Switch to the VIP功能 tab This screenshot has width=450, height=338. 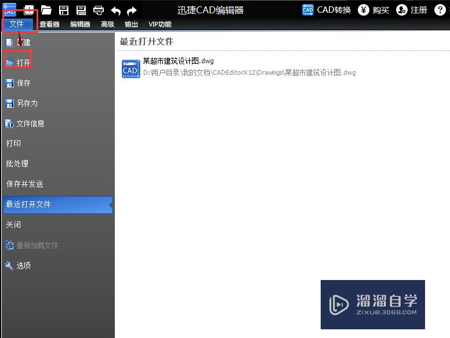click(160, 24)
